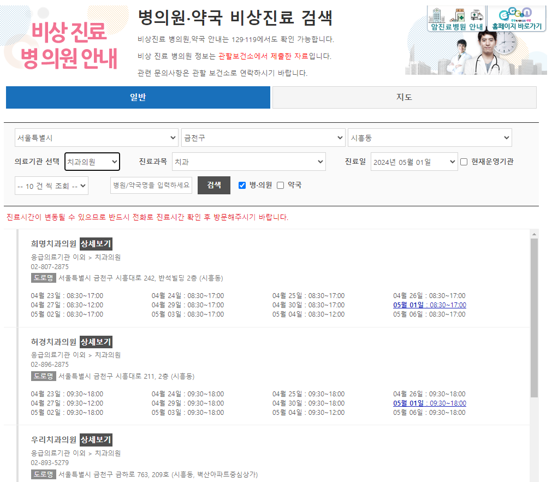Click the 병의원·약국 비상진료 검색 heading
The width and height of the screenshot is (558, 482).
235,18
